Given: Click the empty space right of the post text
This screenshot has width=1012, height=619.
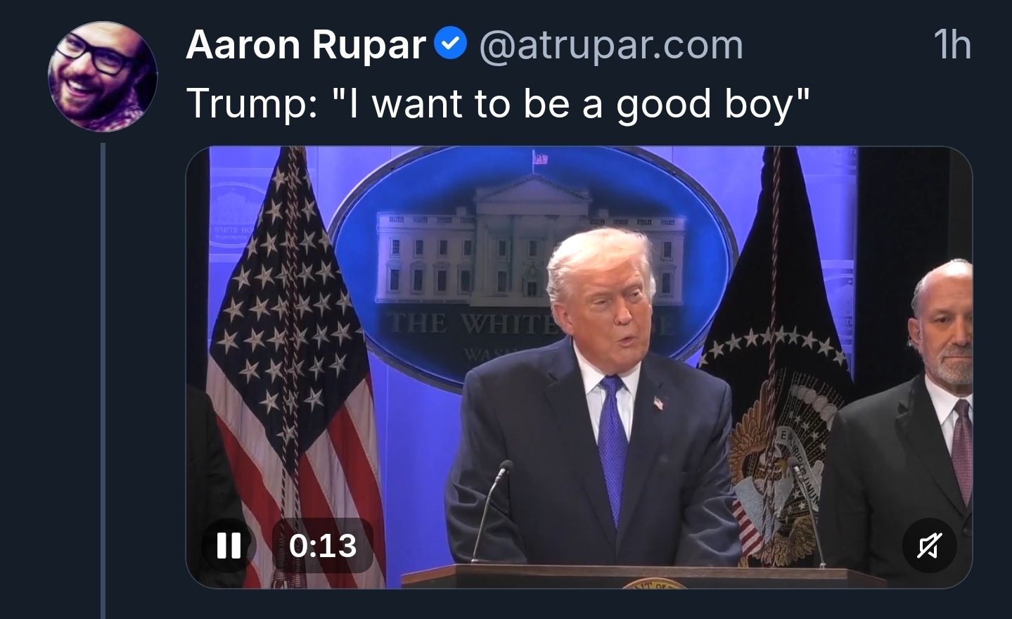Looking at the screenshot, I should click(x=893, y=103).
